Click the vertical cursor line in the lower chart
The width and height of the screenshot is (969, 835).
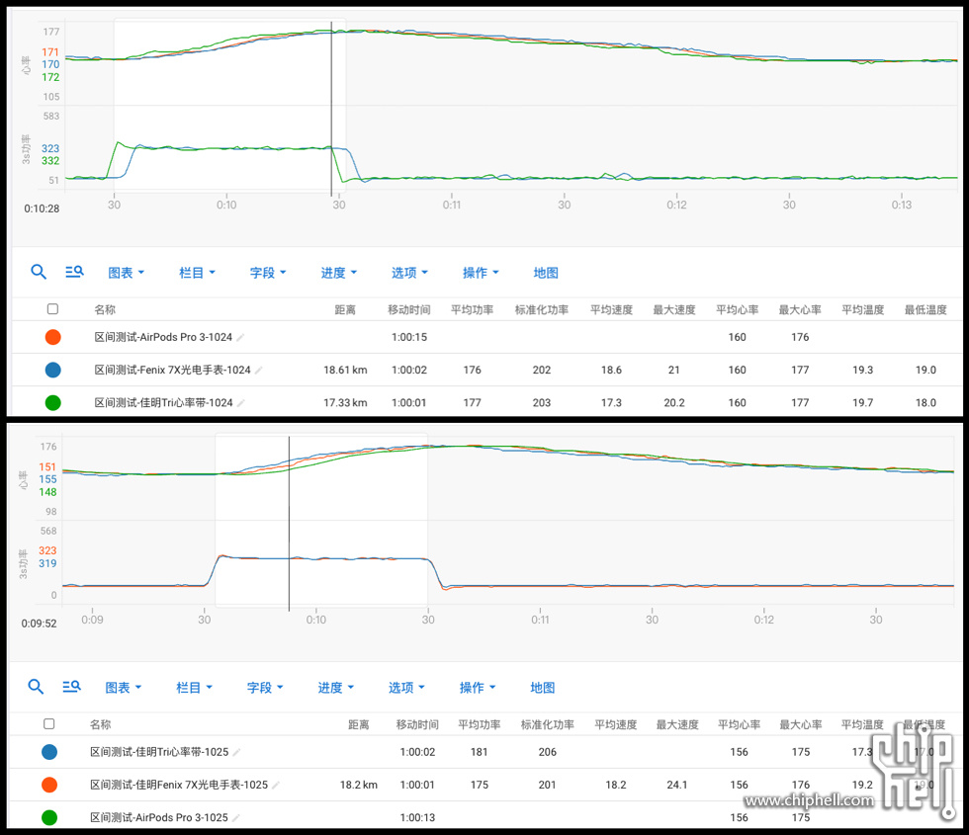pyautogui.click(x=289, y=524)
